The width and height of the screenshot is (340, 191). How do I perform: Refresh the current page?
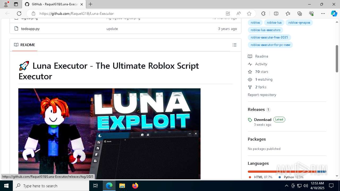[x=19, y=14]
